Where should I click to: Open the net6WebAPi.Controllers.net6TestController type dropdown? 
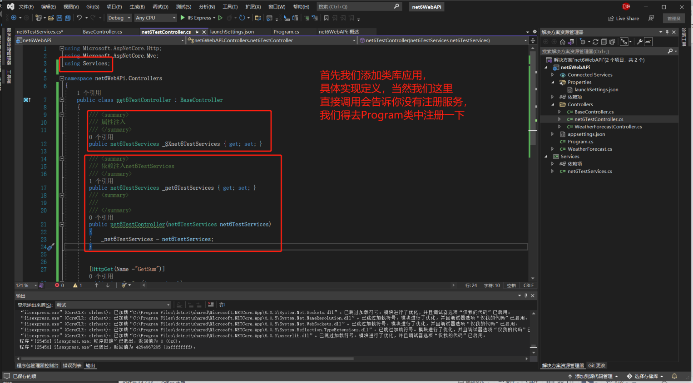(x=272, y=40)
